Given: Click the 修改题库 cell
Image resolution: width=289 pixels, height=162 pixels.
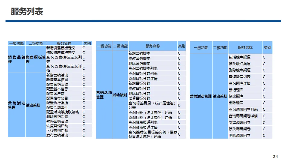Looking at the screenshot, I should tap(245, 96).
